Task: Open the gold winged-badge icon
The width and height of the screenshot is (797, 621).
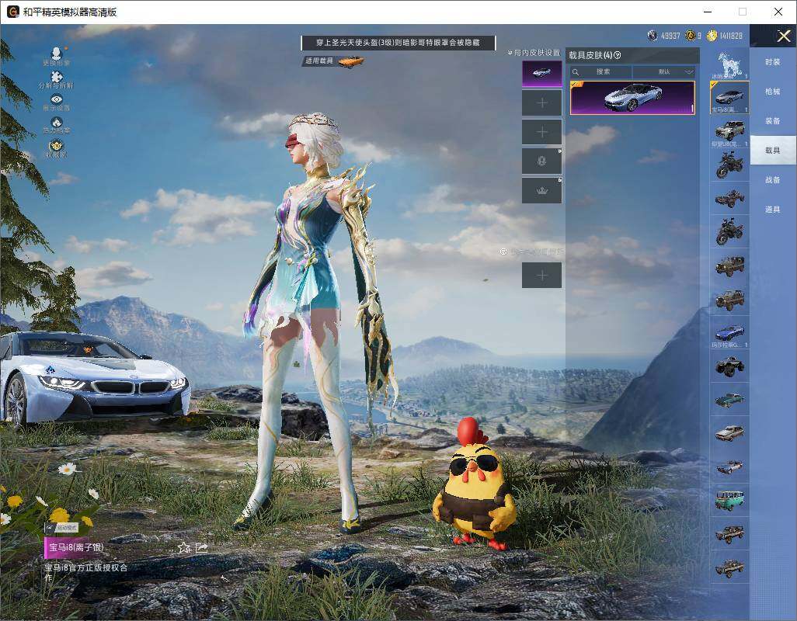Action: (57, 146)
